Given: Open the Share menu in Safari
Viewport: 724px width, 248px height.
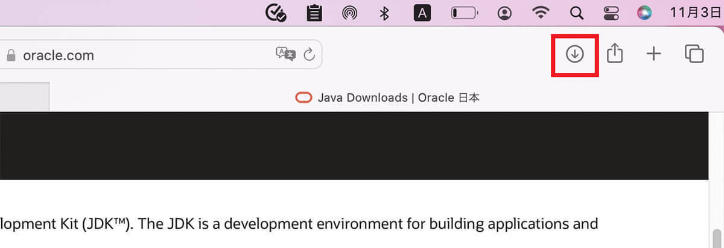Looking at the screenshot, I should [614, 54].
